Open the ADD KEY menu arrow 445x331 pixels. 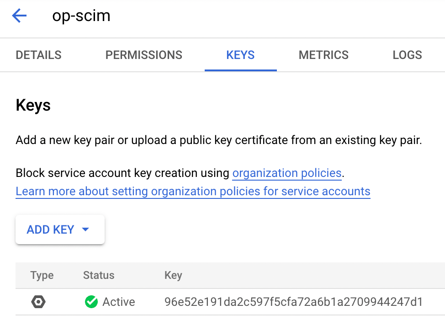[85, 230]
